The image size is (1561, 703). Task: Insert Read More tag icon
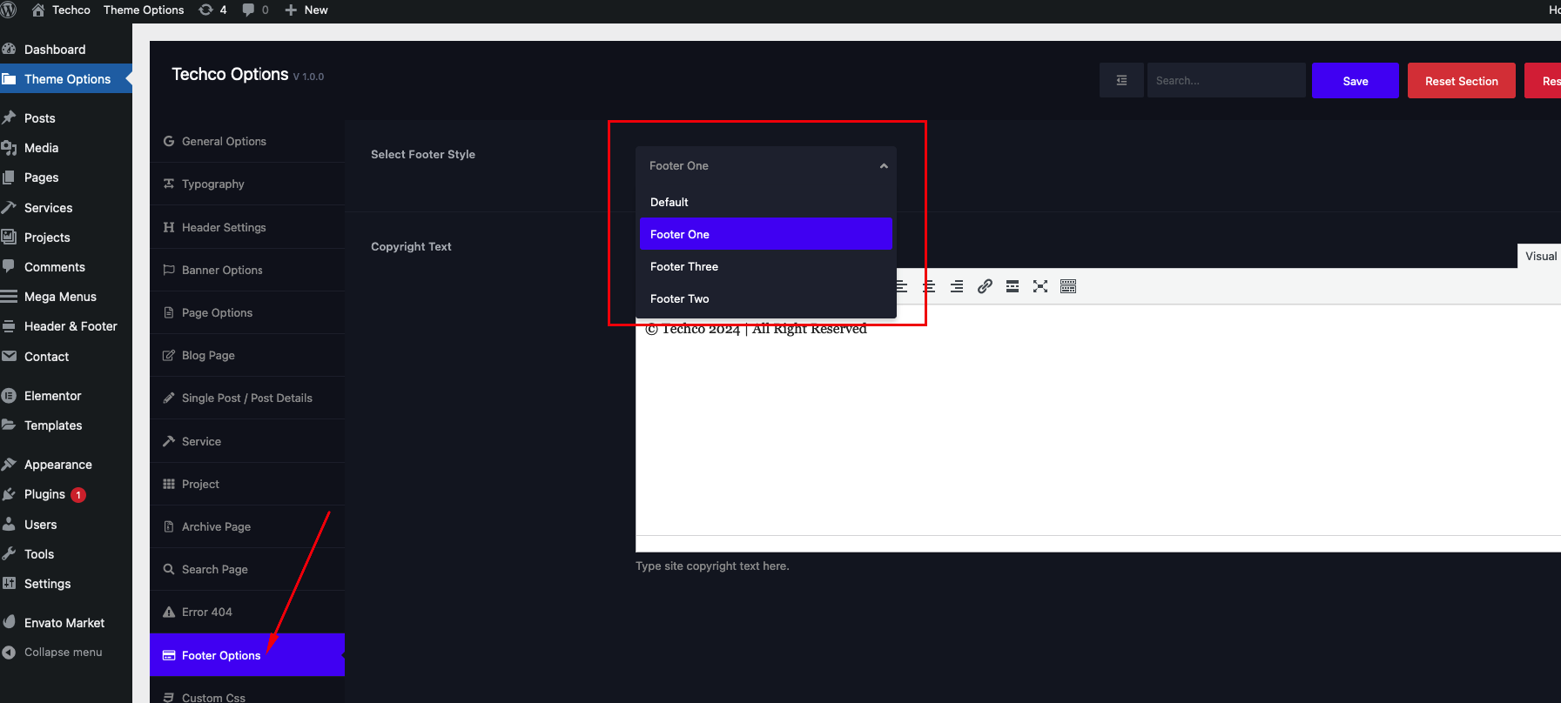point(1013,286)
